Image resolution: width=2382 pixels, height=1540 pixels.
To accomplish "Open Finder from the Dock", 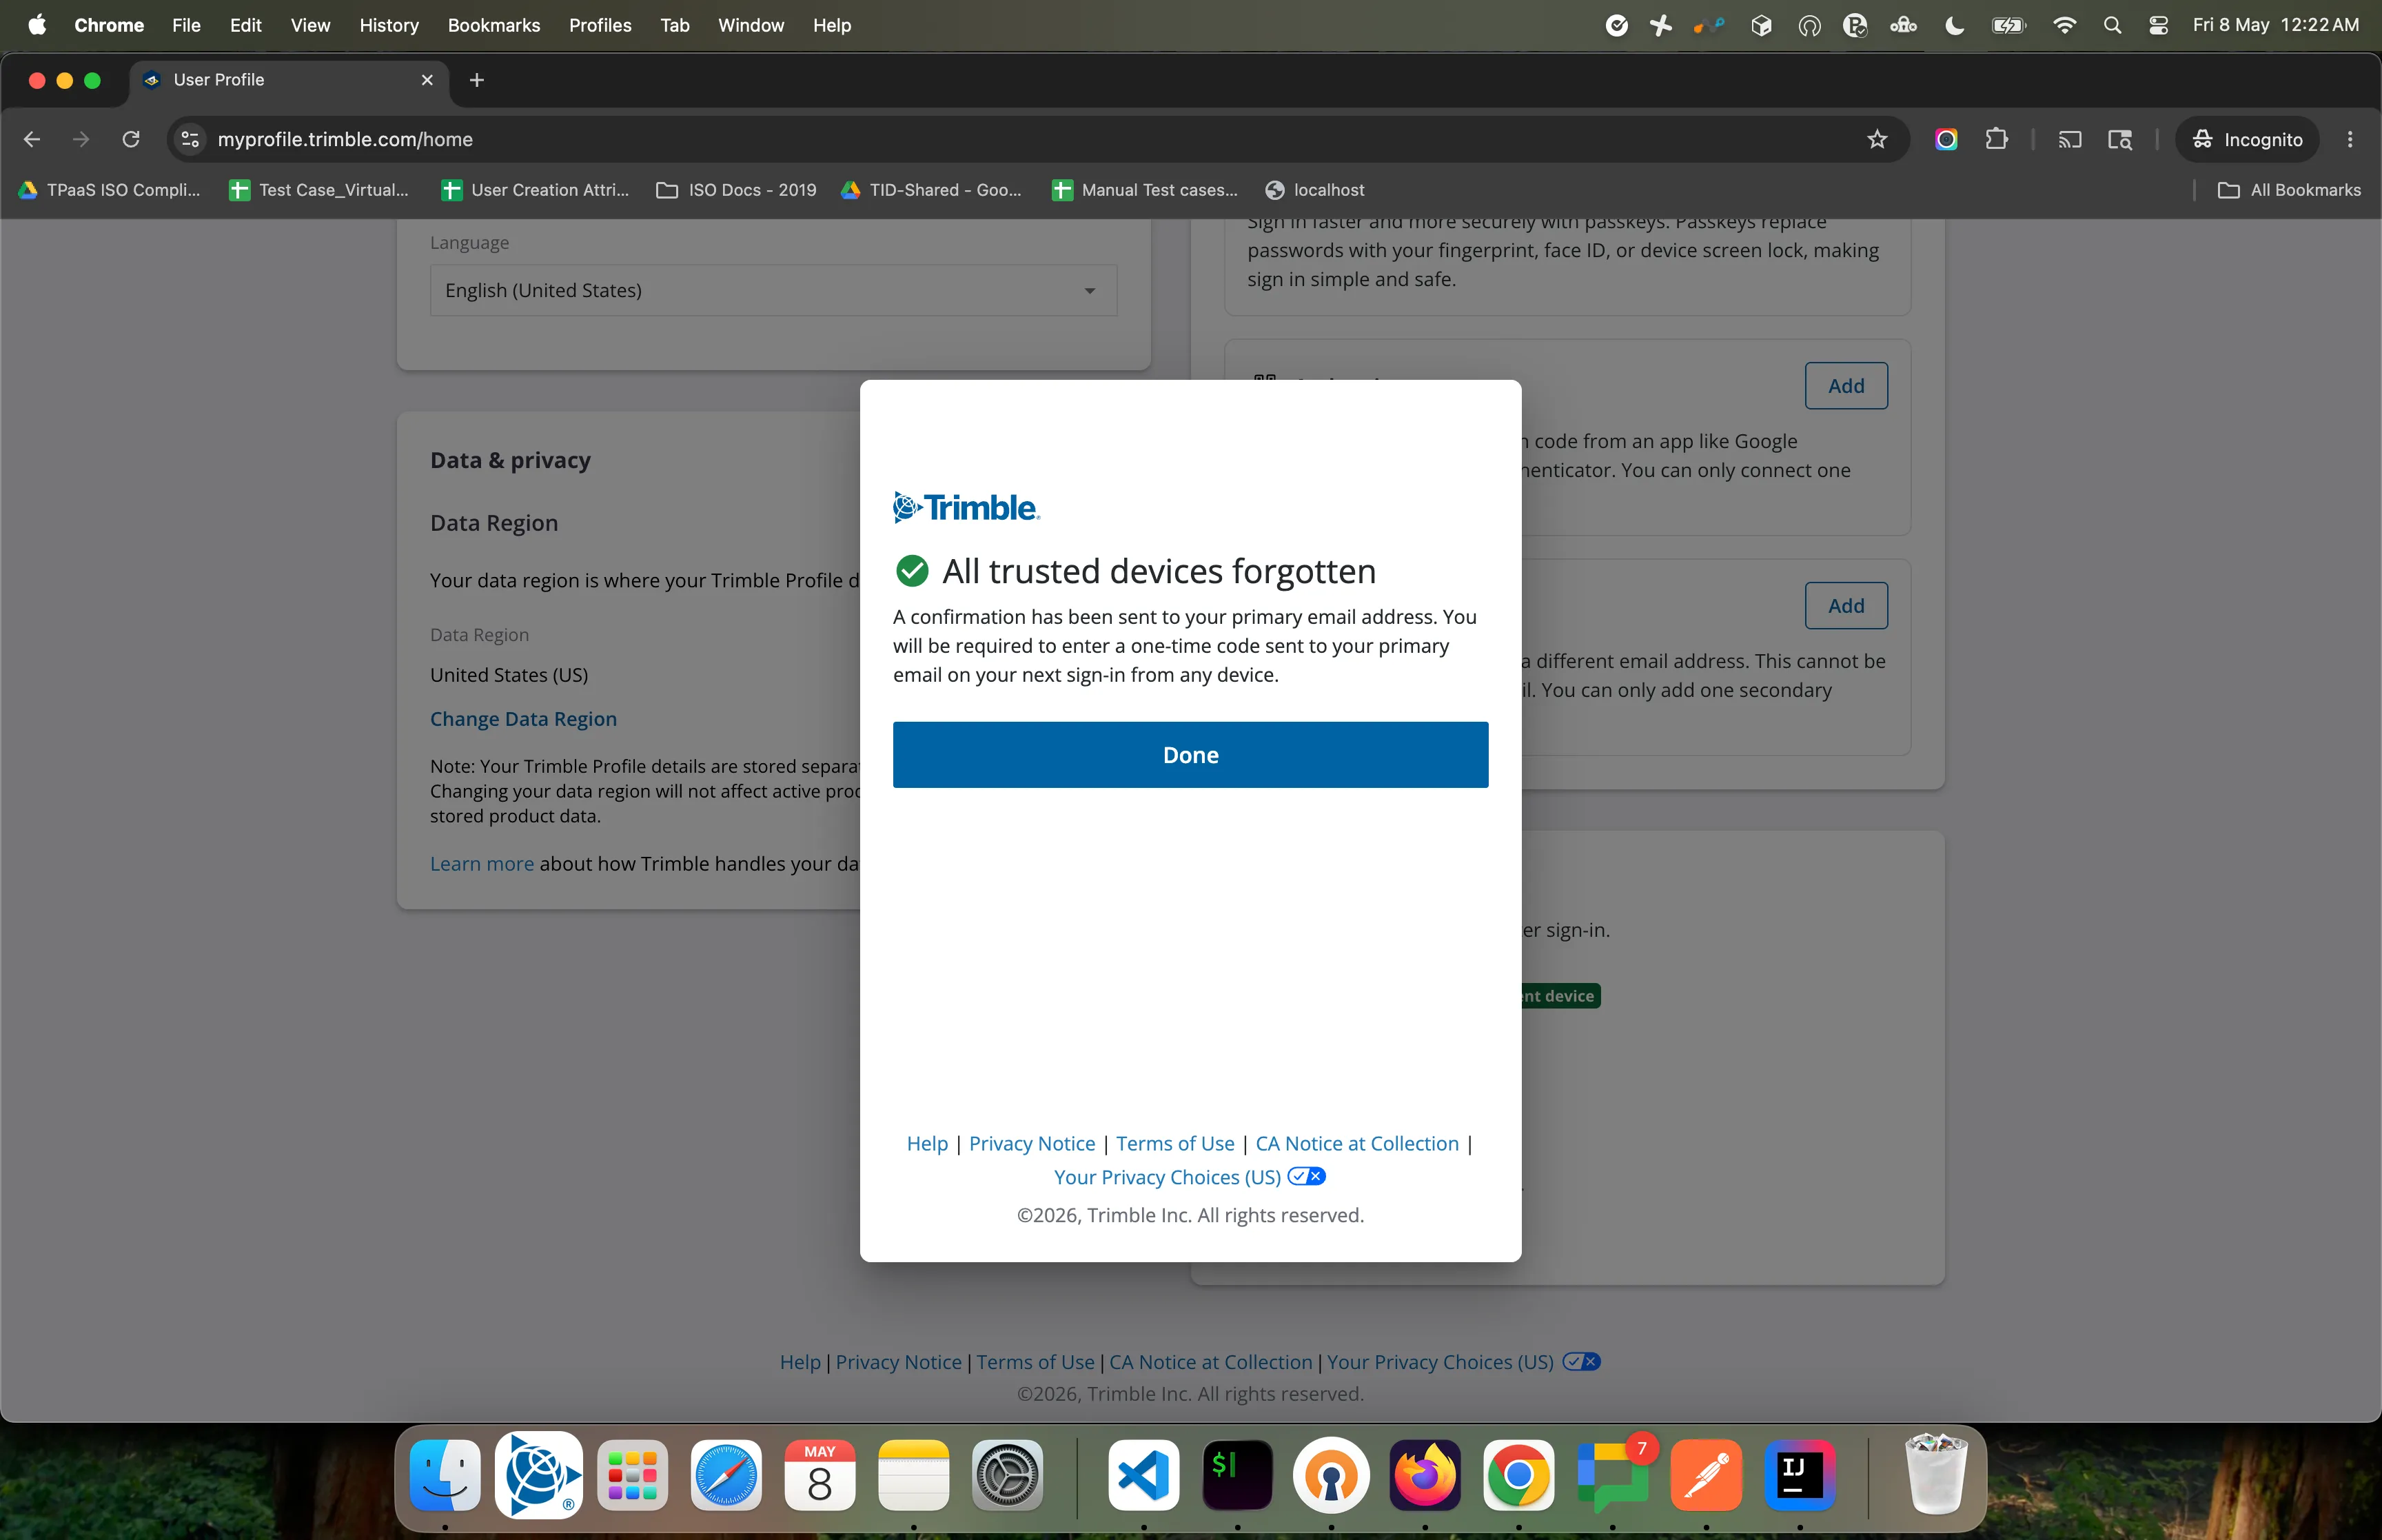I will point(445,1476).
